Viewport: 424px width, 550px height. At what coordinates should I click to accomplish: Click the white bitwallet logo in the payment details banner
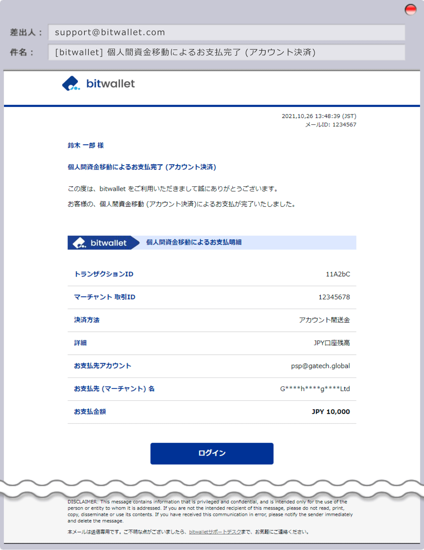click(100, 243)
